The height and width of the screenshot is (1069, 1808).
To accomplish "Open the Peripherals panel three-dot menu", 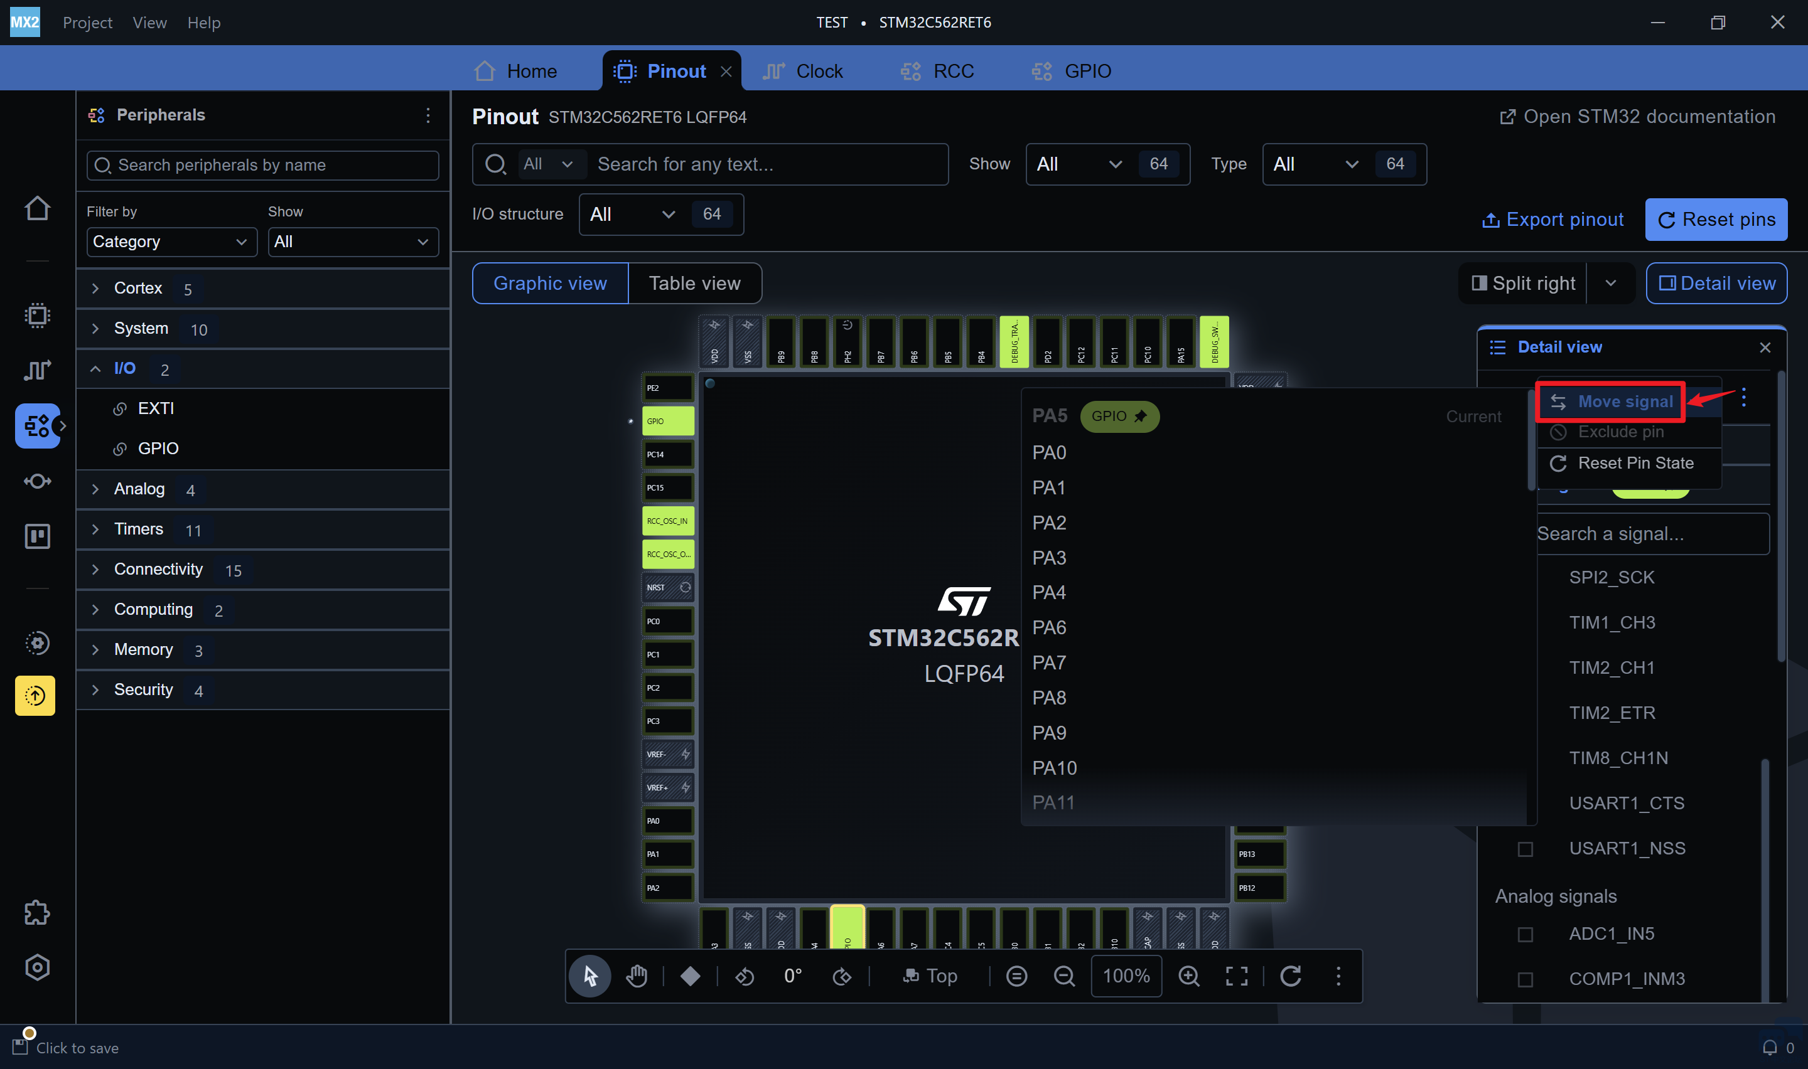I will 428,115.
